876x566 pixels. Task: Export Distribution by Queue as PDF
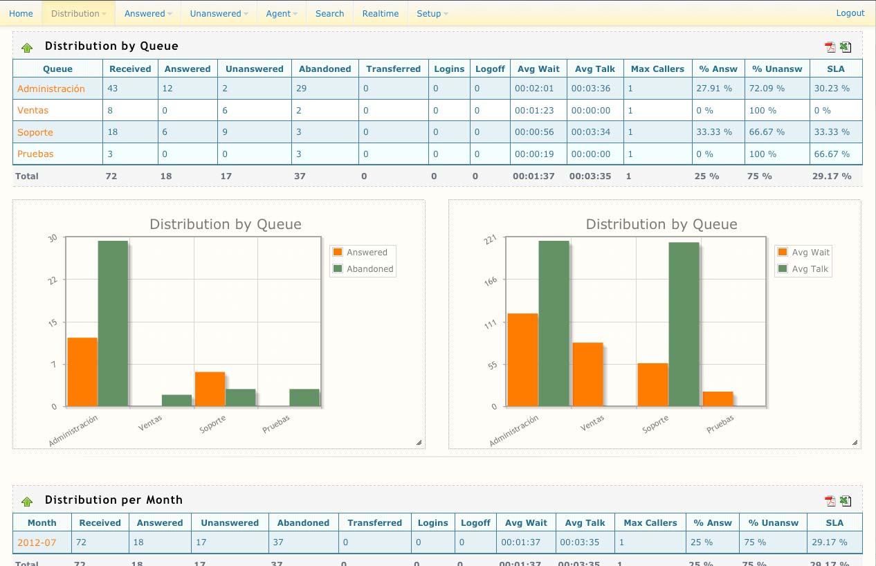(830, 47)
